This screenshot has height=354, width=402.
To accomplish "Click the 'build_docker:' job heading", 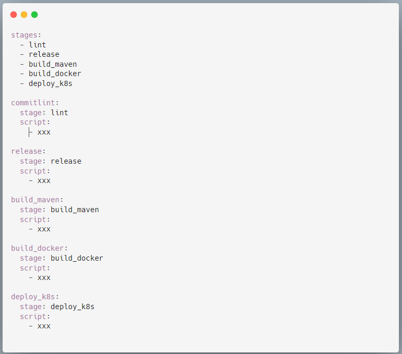I will [x=39, y=248].
